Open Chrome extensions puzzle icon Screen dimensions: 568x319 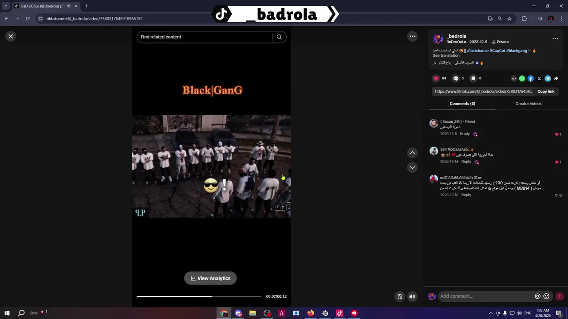(x=524, y=19)
